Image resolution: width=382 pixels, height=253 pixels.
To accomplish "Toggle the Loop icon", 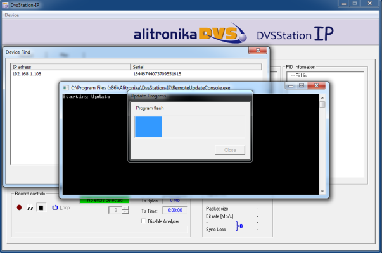I will tap(55, 207).
